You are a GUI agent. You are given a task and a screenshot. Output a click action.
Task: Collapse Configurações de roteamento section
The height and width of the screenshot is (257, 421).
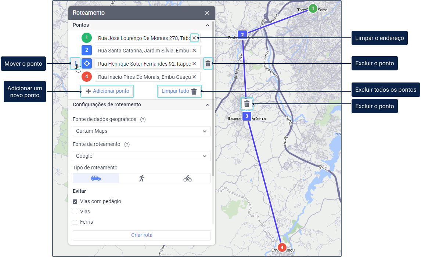[x=207, y=105]
